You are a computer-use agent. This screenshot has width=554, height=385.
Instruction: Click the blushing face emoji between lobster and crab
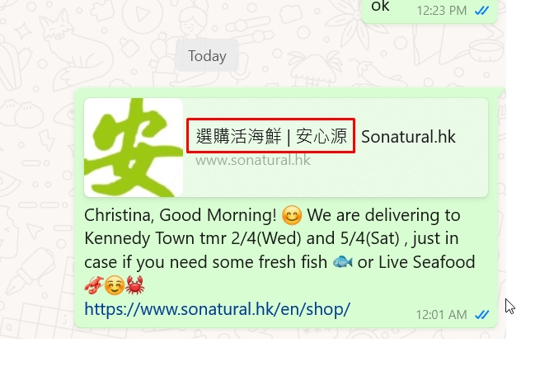115,285
